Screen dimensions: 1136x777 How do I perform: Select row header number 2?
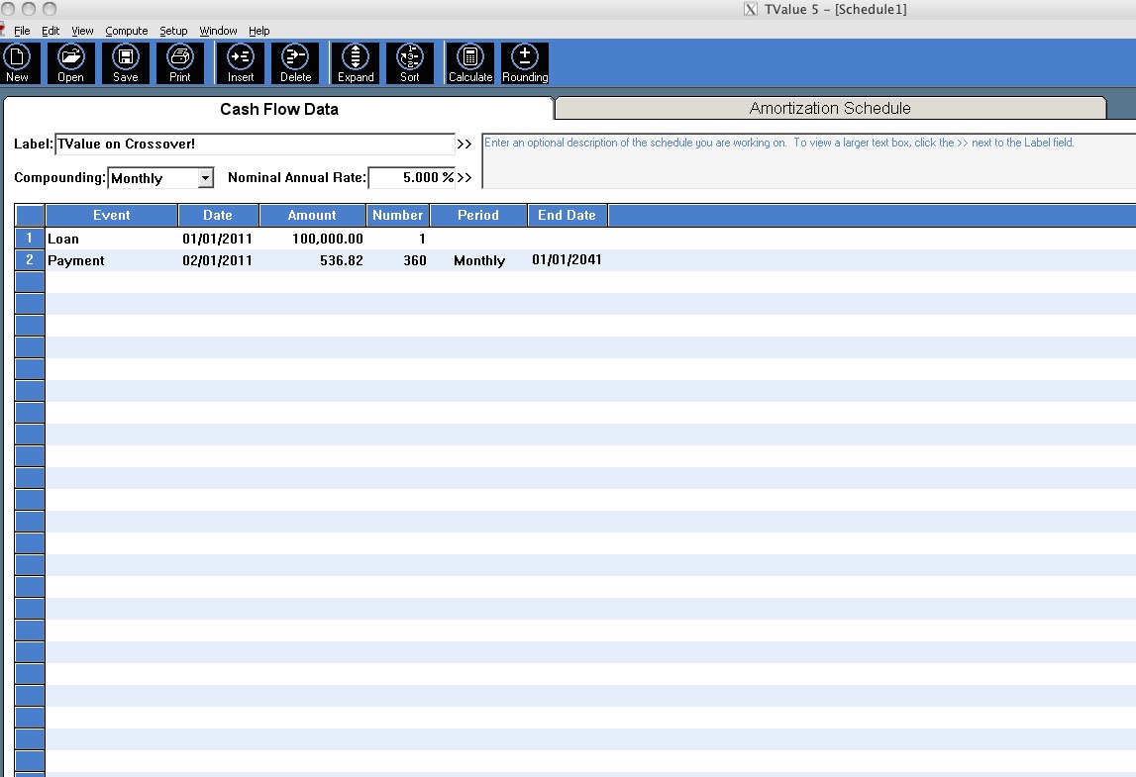point(30,260)
